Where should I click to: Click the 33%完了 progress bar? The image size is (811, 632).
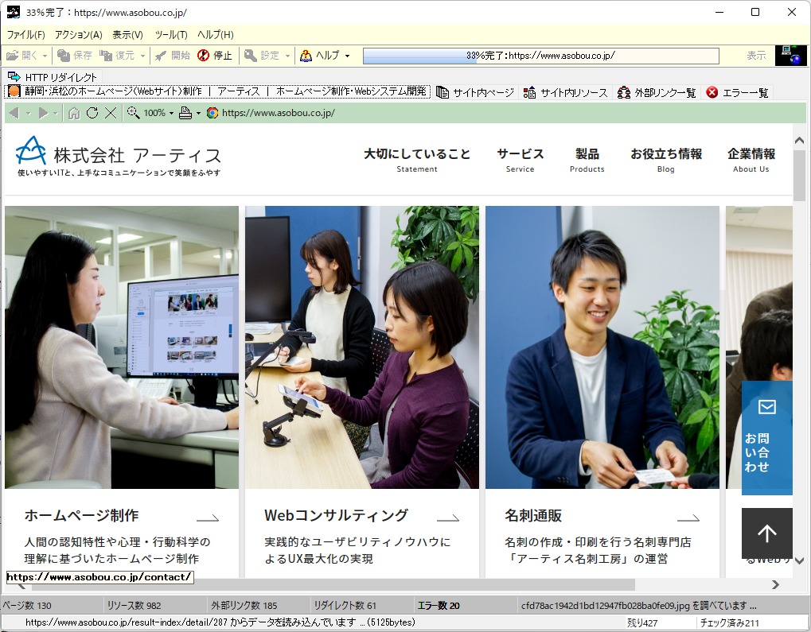pyautogui.click(x=540, y=56)
